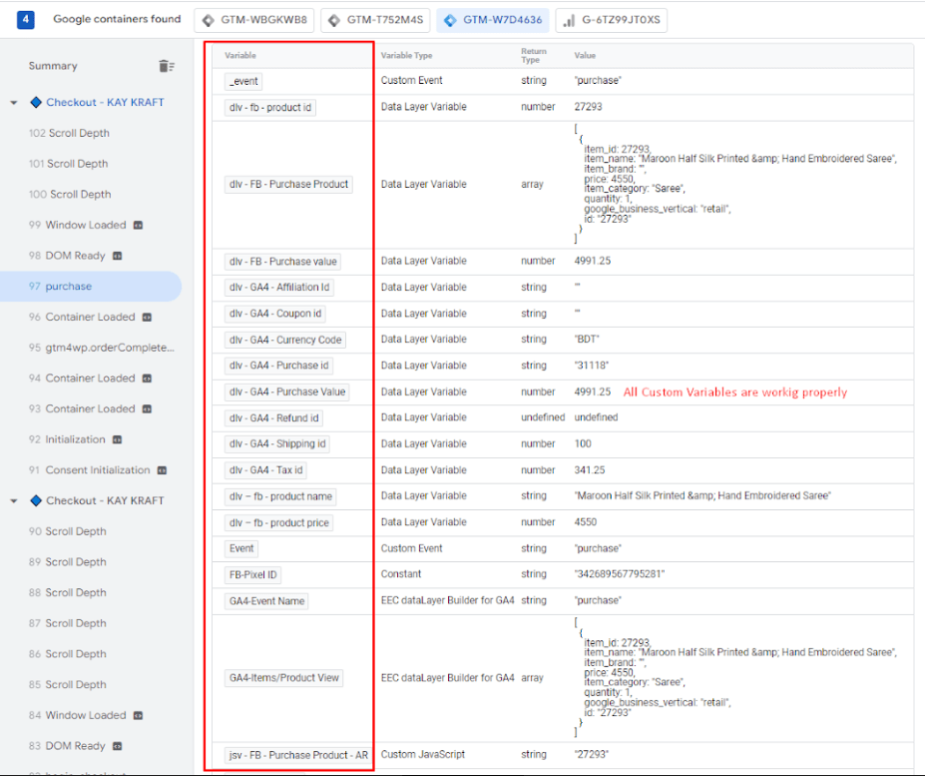Click the icon next to 98 DOM Ready
925x776 pixels.
click(x=117, y=256)
